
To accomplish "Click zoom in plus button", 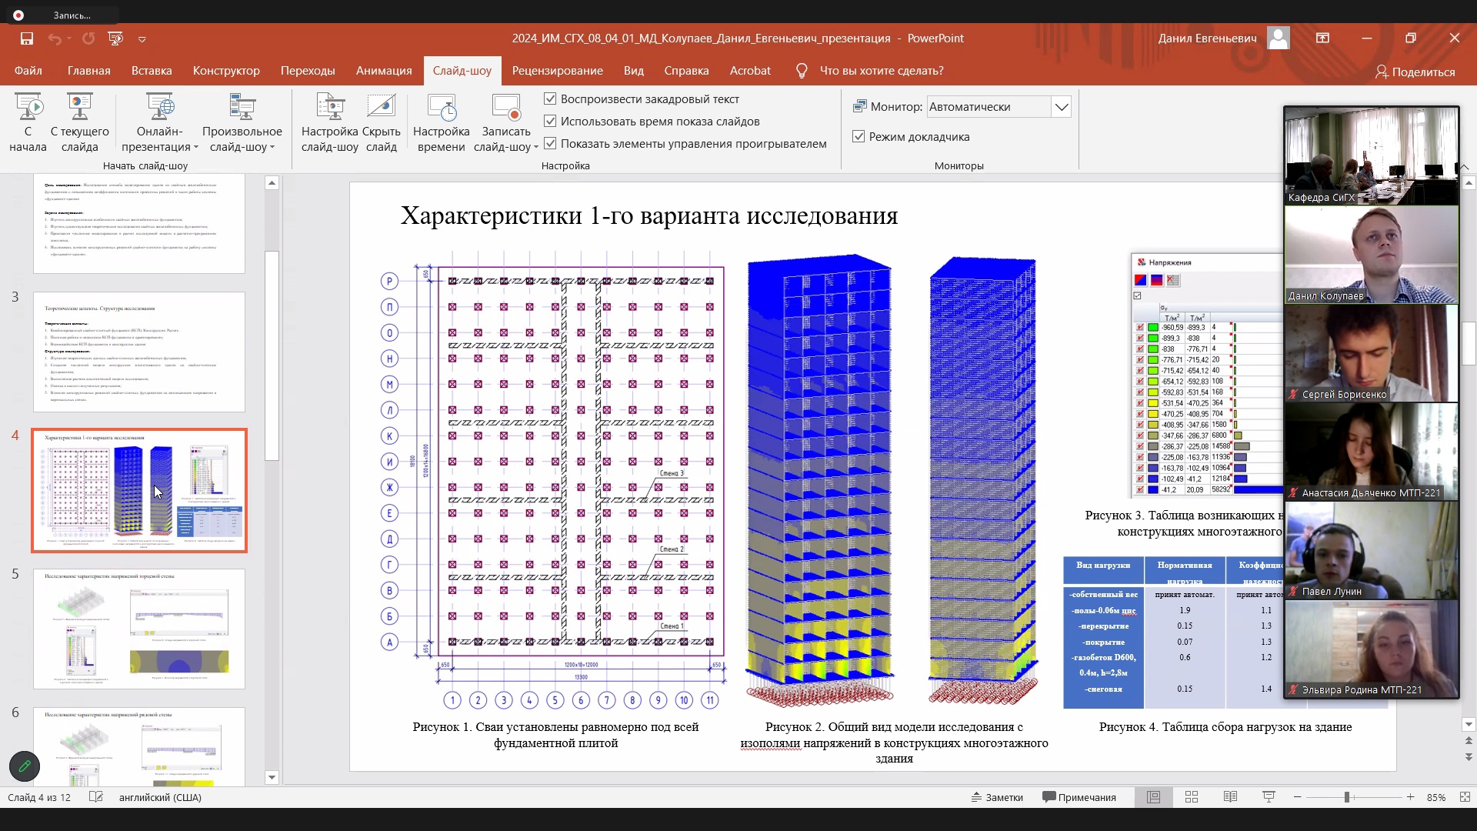I will pyautogui.click(x=1410, y=797).
